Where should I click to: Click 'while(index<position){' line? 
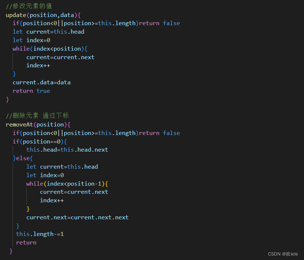coord(50,49)
